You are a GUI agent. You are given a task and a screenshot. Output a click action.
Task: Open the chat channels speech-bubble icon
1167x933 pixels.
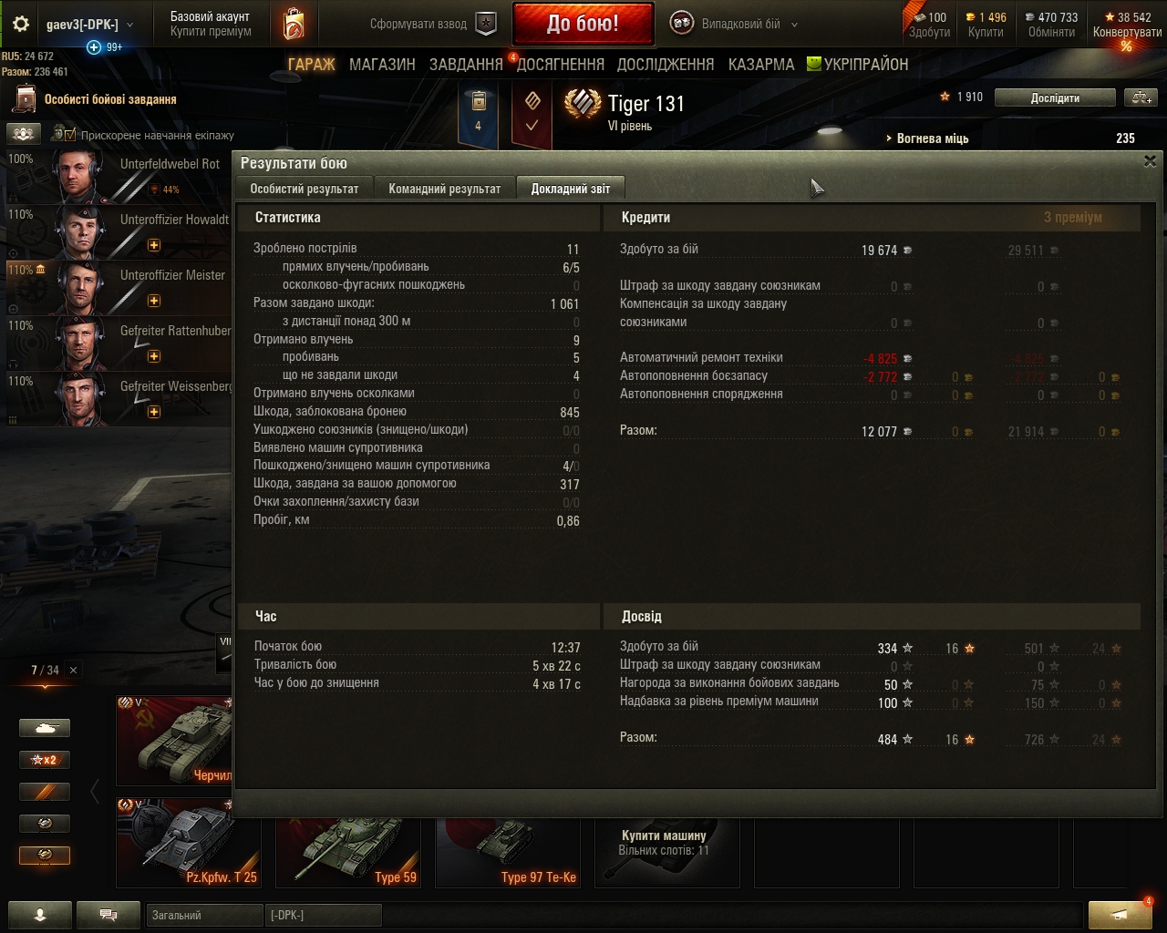tap(108, 915)
